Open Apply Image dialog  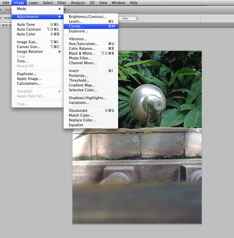point(37,78)
